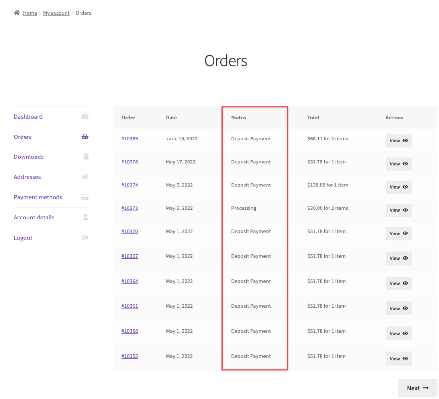
Task: Click the Addresses house icon
Action: 85,177
